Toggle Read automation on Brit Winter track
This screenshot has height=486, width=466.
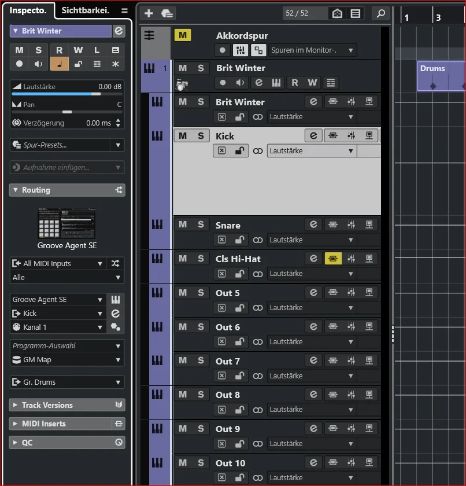pos(294,83)
